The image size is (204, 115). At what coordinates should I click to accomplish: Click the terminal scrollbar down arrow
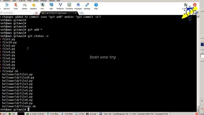(198, 111)
